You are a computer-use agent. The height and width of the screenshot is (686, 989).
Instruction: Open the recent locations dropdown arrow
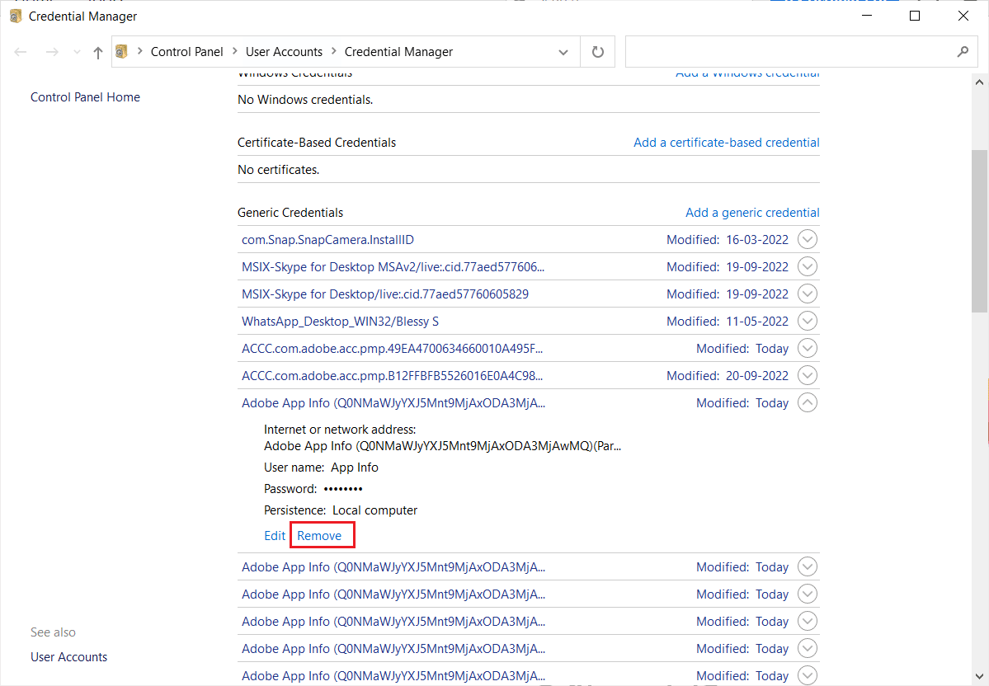pyautogui.click(x=77, y=52)
